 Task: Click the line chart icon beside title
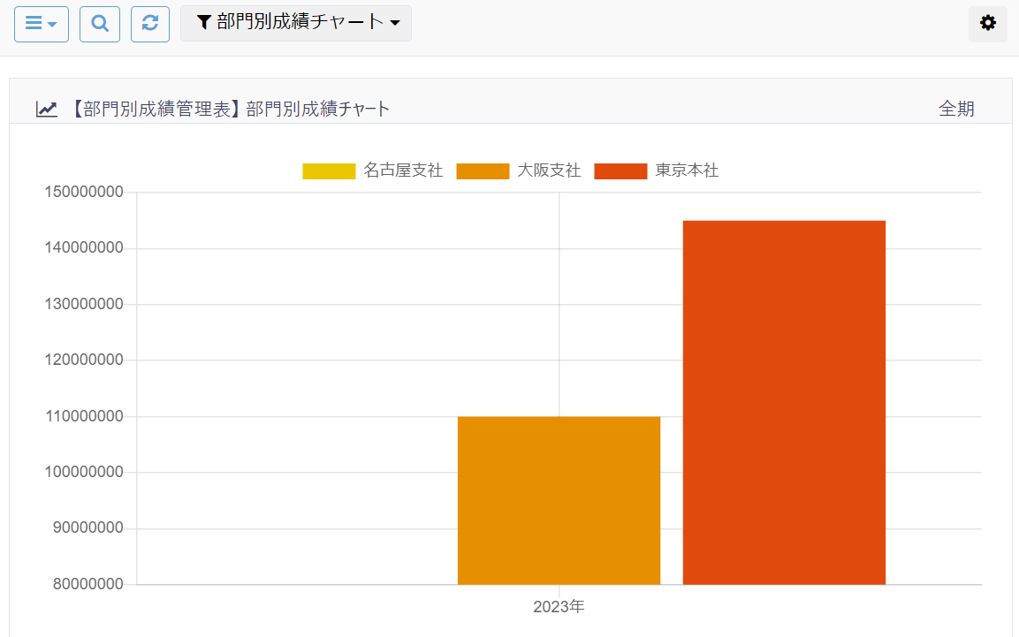click(47, 109)
